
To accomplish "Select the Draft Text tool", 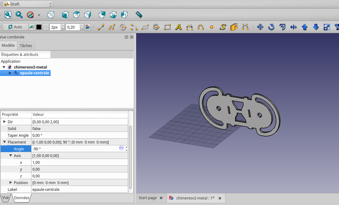I will pos(178,27).
